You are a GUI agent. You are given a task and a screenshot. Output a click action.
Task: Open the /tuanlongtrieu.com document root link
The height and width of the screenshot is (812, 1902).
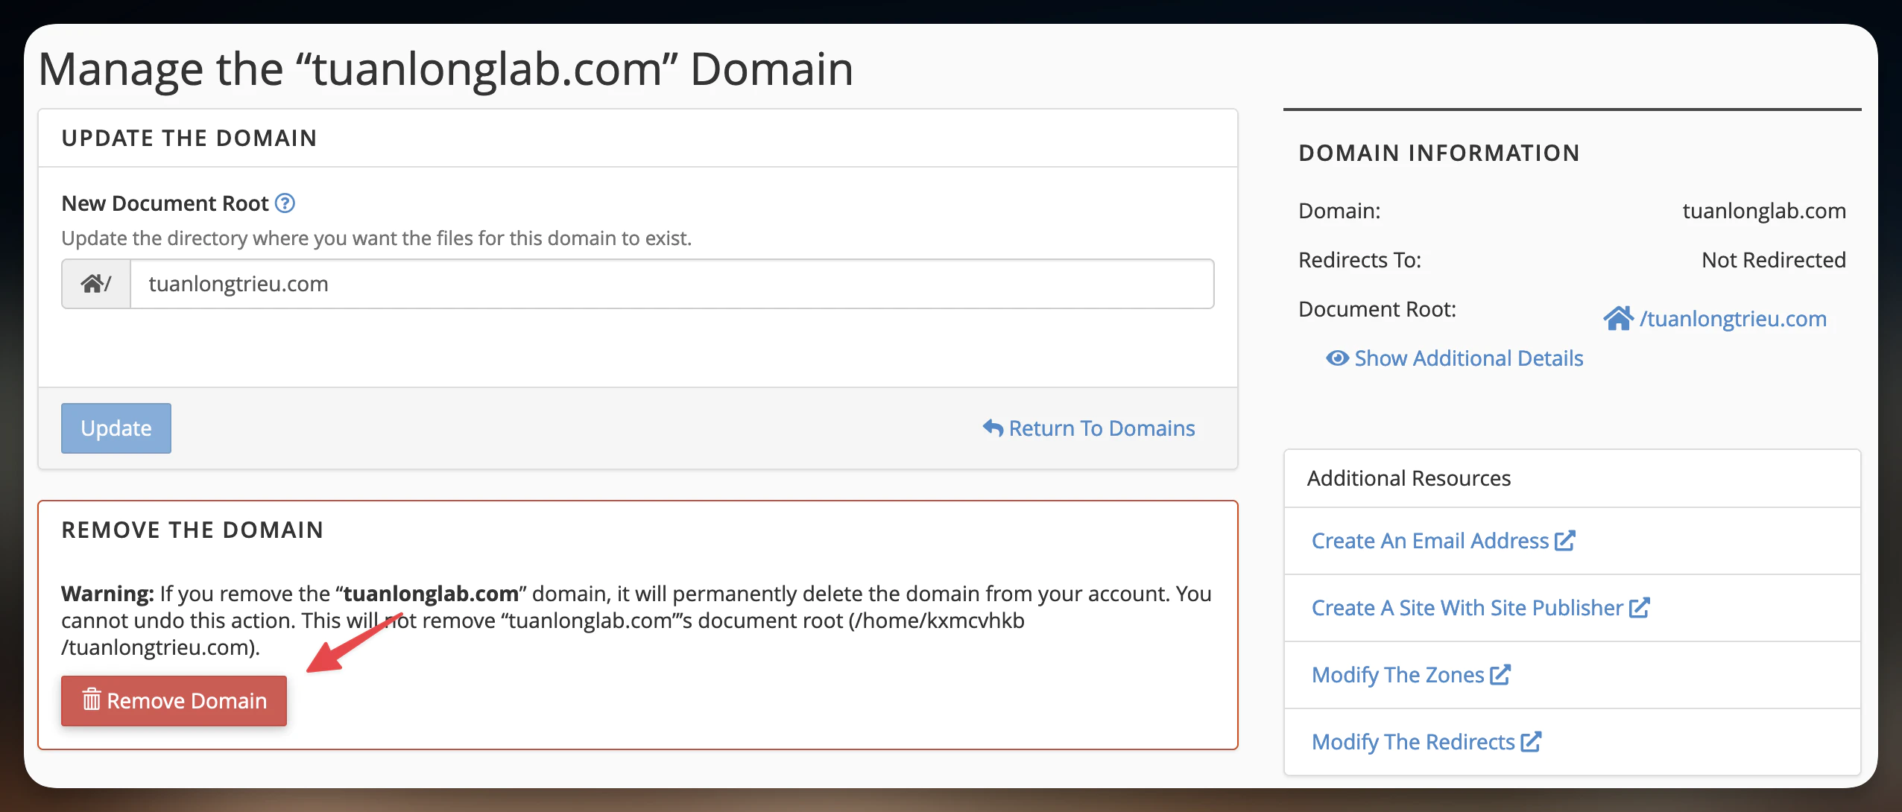(x=1733, y=319)
